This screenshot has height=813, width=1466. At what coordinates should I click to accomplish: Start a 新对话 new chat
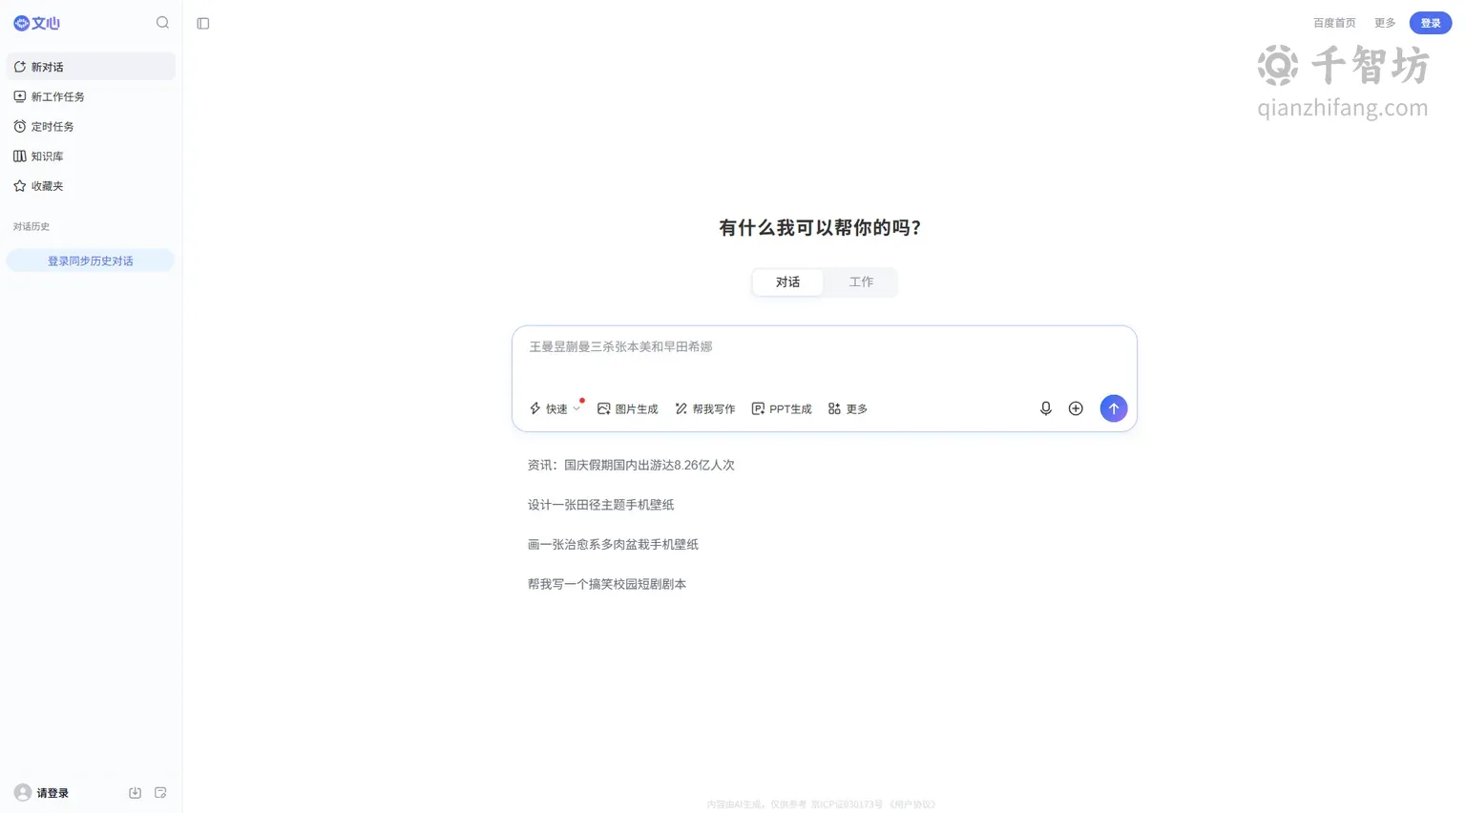coord(91,67)
